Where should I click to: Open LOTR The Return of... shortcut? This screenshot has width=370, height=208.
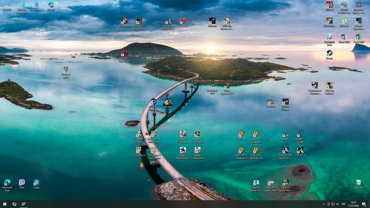(226, 24)
